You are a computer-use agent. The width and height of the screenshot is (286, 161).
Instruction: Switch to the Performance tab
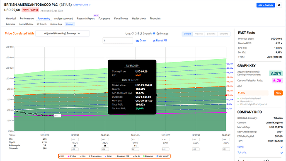(x=27, y=19)
